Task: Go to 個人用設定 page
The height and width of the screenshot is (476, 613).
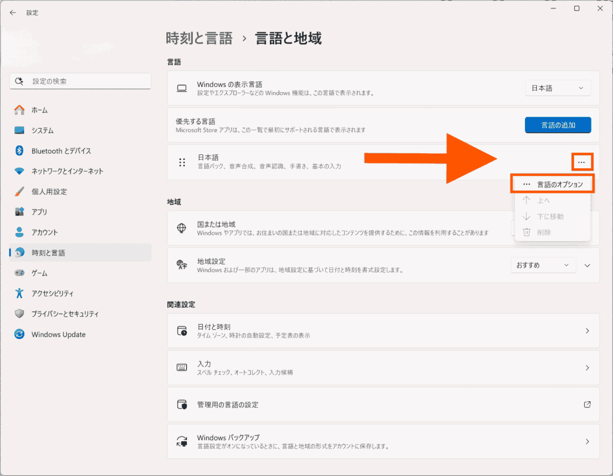Action: pos(80,191)
